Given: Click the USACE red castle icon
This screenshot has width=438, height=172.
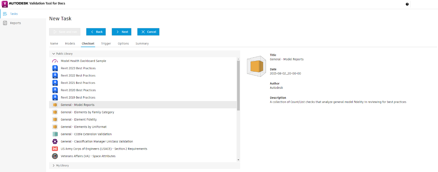Looking at the screenshot, I should pyautogui.click(x=55, y=149).
